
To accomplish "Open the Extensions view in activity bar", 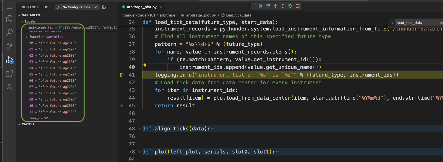I will click(x=9, y=74).
